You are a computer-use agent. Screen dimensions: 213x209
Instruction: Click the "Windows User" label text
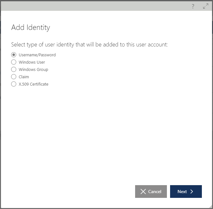32,62
